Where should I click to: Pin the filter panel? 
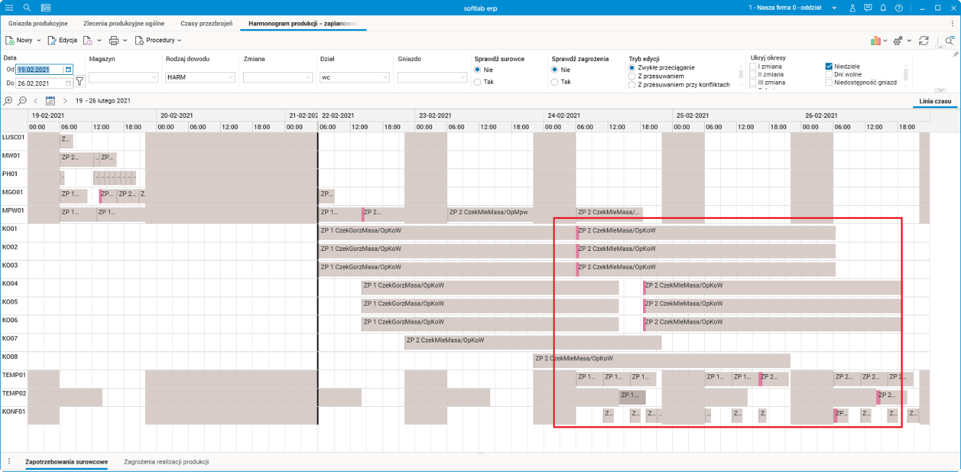point(955,53)
